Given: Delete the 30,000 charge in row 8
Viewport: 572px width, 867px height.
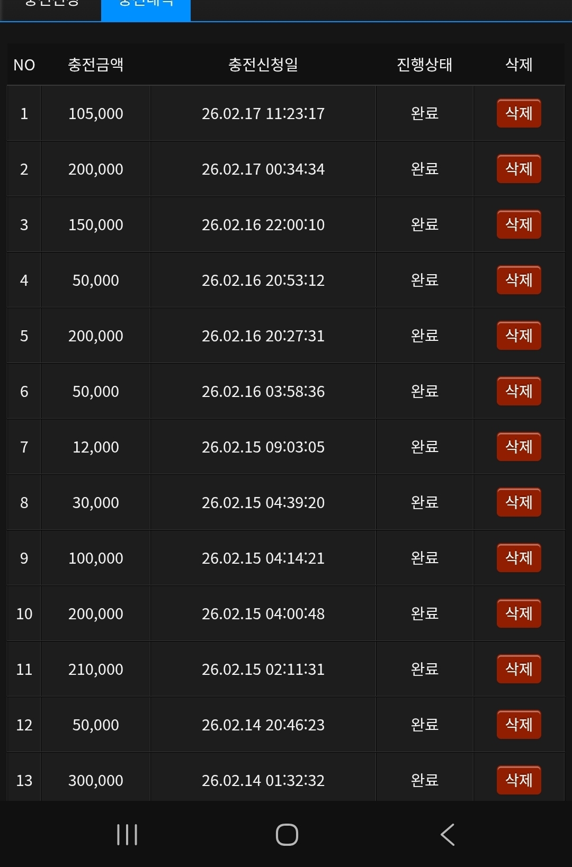Looking at the screenshot, I should (519, 502).
